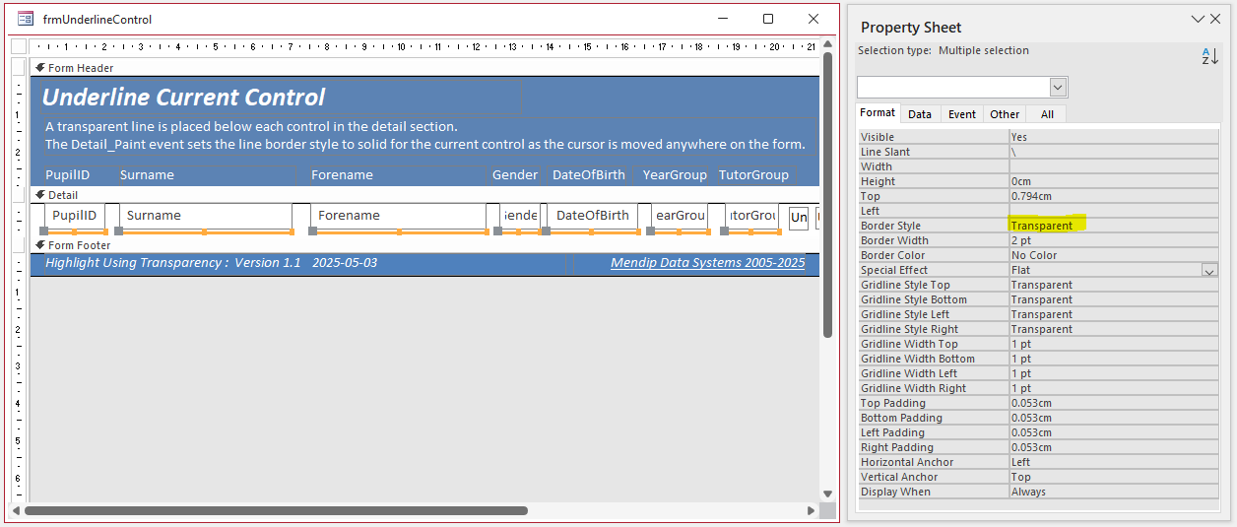The image size is (1237, 527).
Task: Click the Vertical Anchor value Top
Action: (x=1114, y=477)
